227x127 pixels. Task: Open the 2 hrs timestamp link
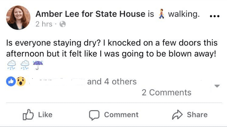(x=44, y=24)
